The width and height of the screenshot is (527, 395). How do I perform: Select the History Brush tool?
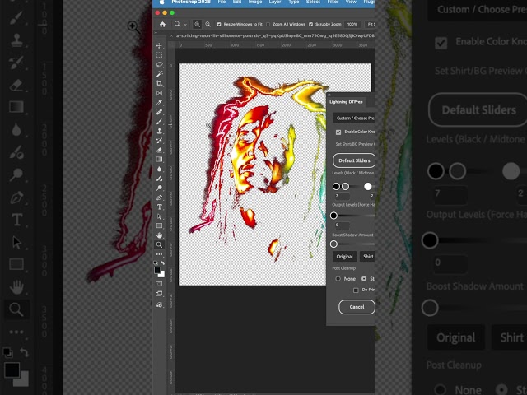pyautogui.click(x=159, y=141)
